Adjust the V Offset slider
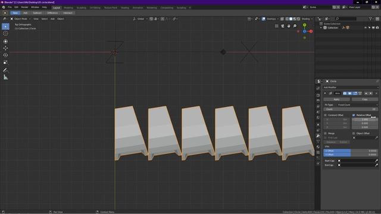Image resolution: width=381 pixels, height=214 pixels. point(351,155)
